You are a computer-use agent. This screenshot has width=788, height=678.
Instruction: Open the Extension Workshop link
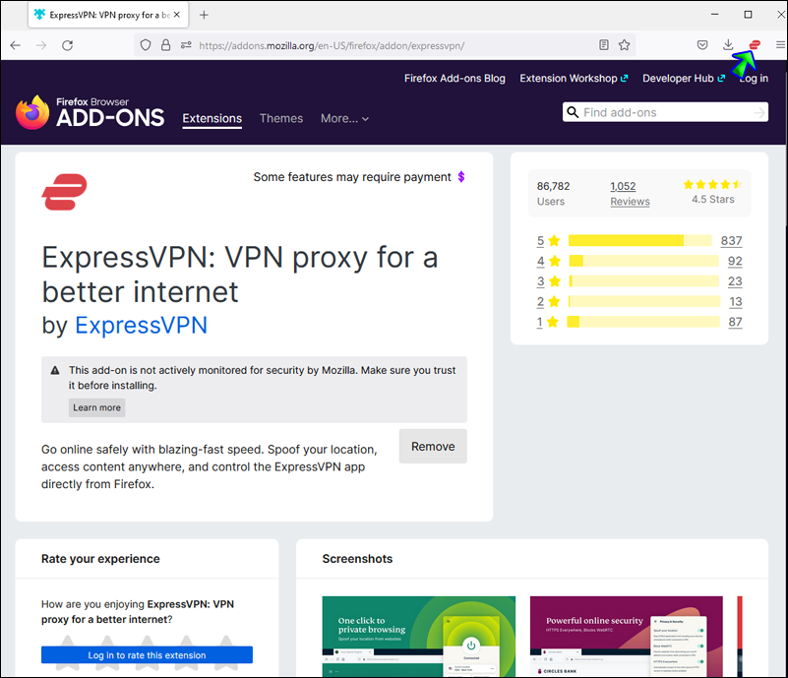pyautogui.click(x=574, y=79)
